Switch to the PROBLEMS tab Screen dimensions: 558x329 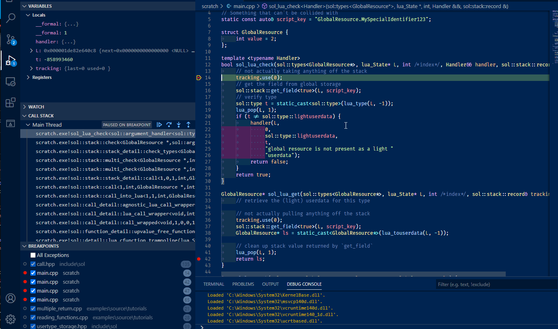[243, 284]
